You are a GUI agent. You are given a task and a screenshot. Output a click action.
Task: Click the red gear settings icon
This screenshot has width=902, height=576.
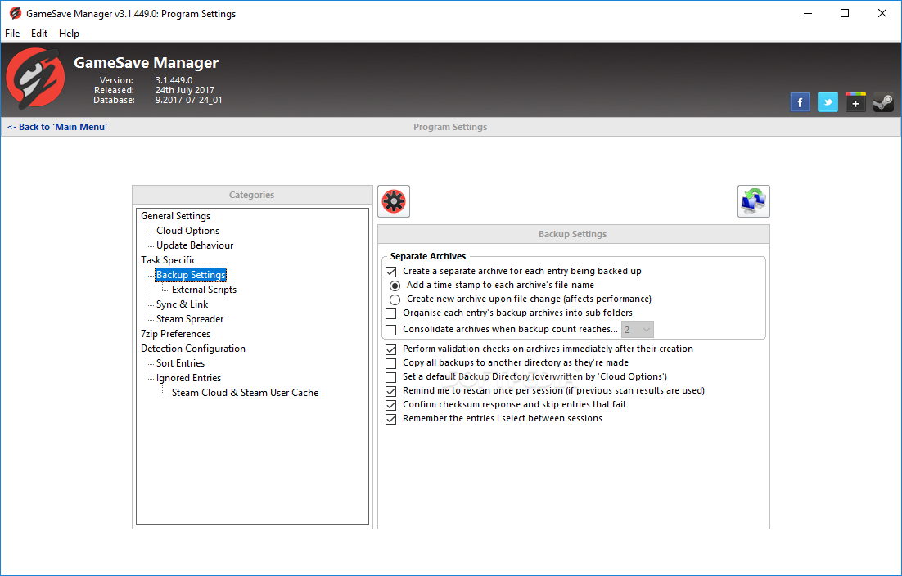tap(394, 201)
